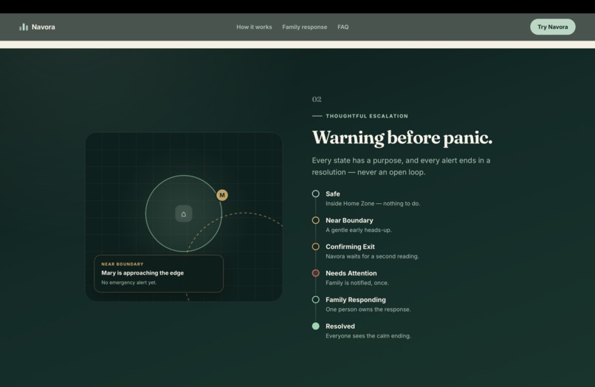Click the home icon inside the zone circle
Viewport: 595px width, 387px height.
(x=184, y=214)
